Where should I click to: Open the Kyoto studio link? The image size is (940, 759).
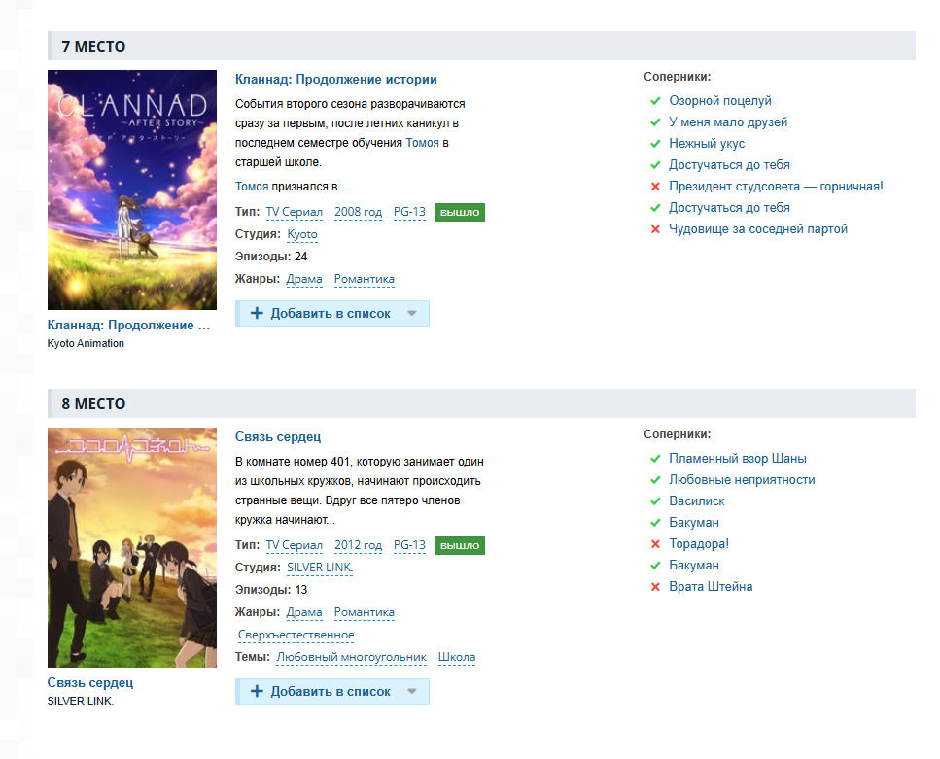coord(302,234)
